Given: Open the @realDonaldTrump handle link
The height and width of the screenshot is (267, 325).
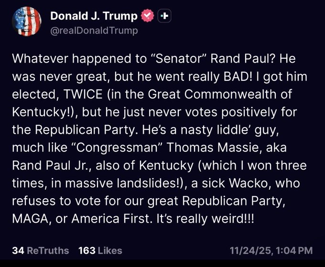Looking at the screenshot, I should click(94, 31).
